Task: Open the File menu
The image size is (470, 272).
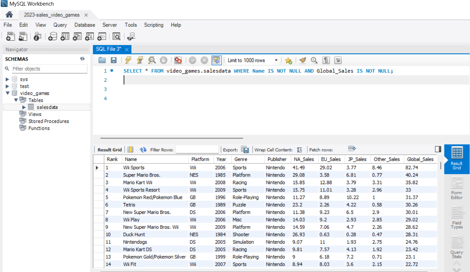Action: point(8,25)
